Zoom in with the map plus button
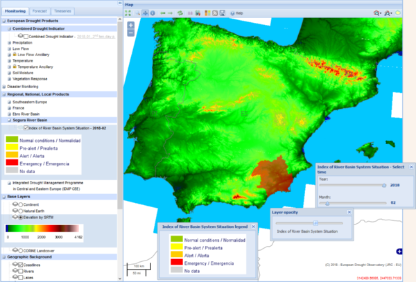Viewport: 416px width, 282px height. click(131, 25)
